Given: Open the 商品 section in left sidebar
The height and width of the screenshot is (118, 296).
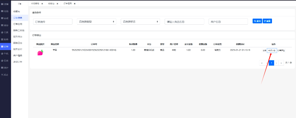Looking at the screenshot, I should 5,11.
